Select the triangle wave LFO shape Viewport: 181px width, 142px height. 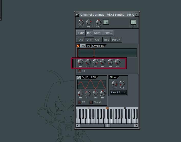tap(83, 77)
